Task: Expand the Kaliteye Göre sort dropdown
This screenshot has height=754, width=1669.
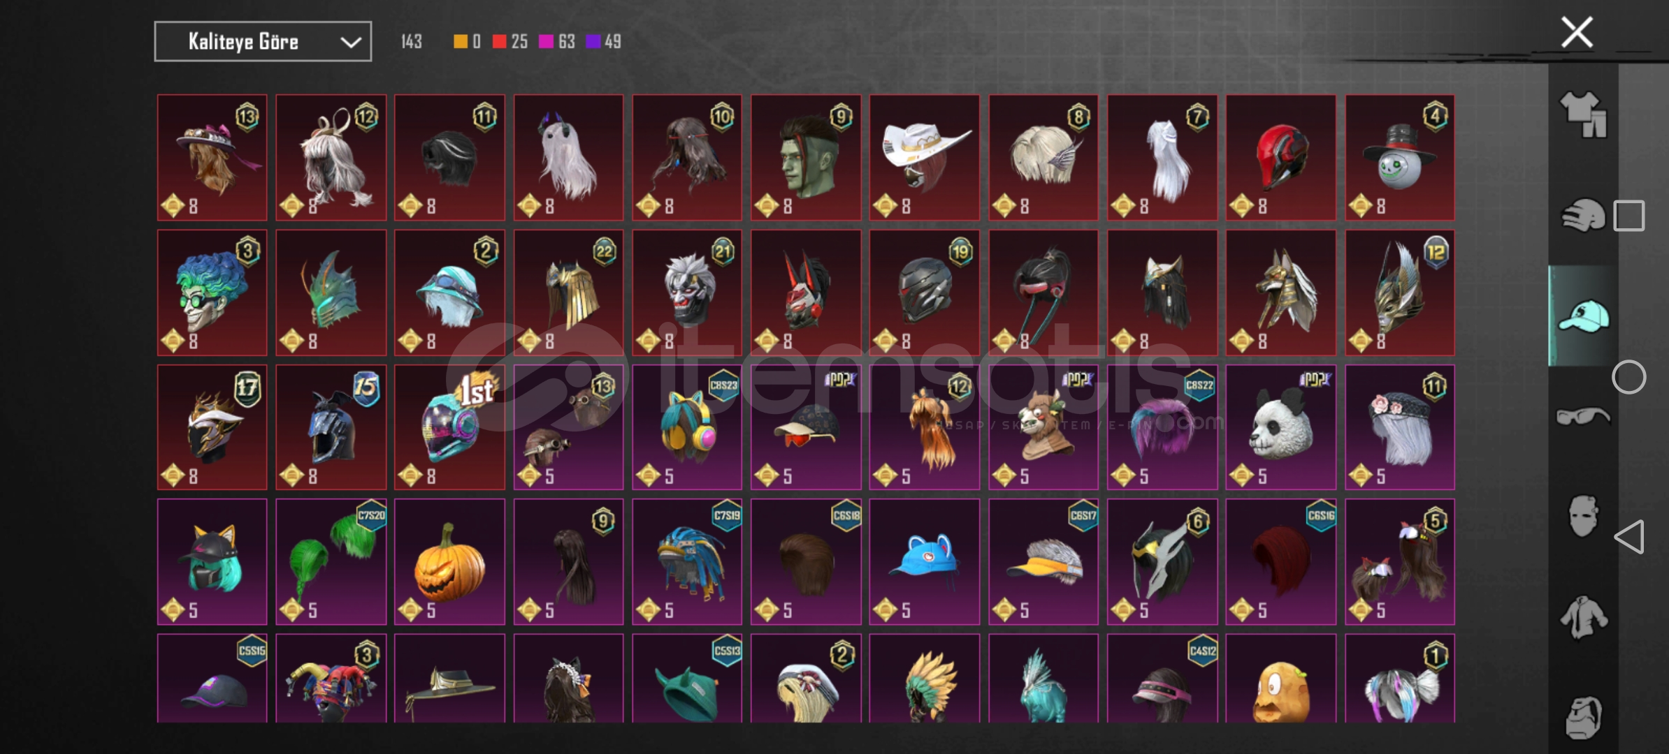Action: (263, 41)
